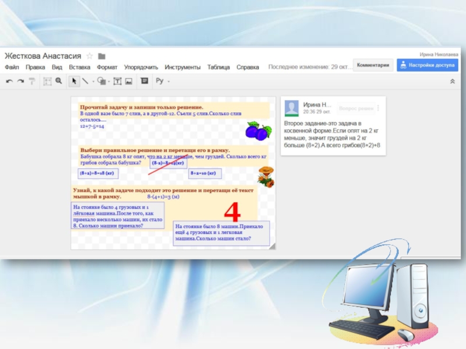This screenshot has width=466, height=349.
Task: Star the document Жесткова Анастасия
Action: (90, 56)
